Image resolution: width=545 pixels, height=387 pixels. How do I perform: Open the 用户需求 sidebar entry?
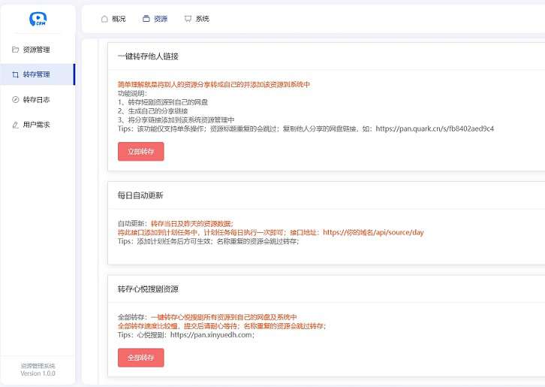pyautogui.click(x=36, y=125)
